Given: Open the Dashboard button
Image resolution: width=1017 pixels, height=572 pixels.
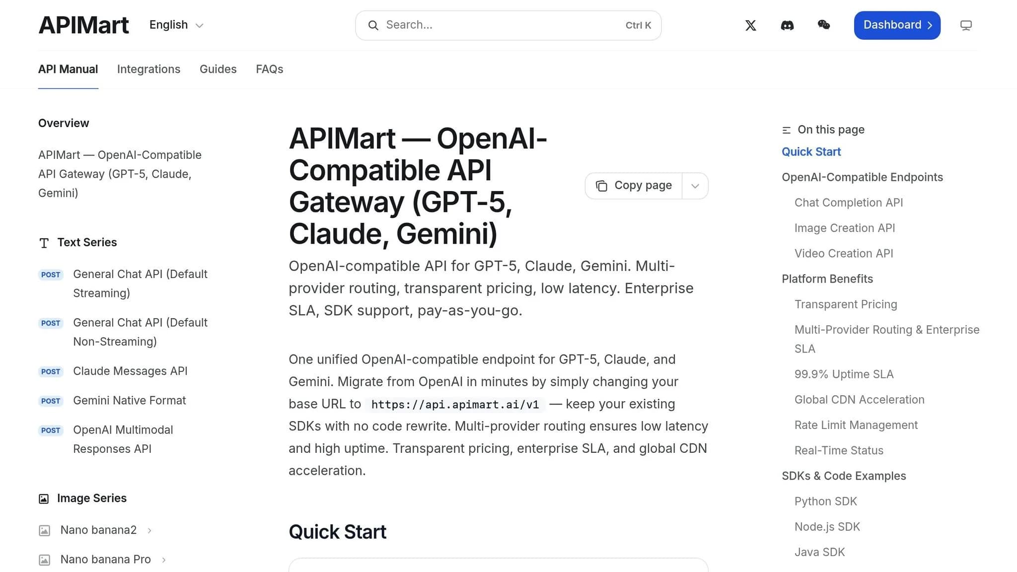Looking at the screenshot, I should pyautogui.click(x=897, y=25).
